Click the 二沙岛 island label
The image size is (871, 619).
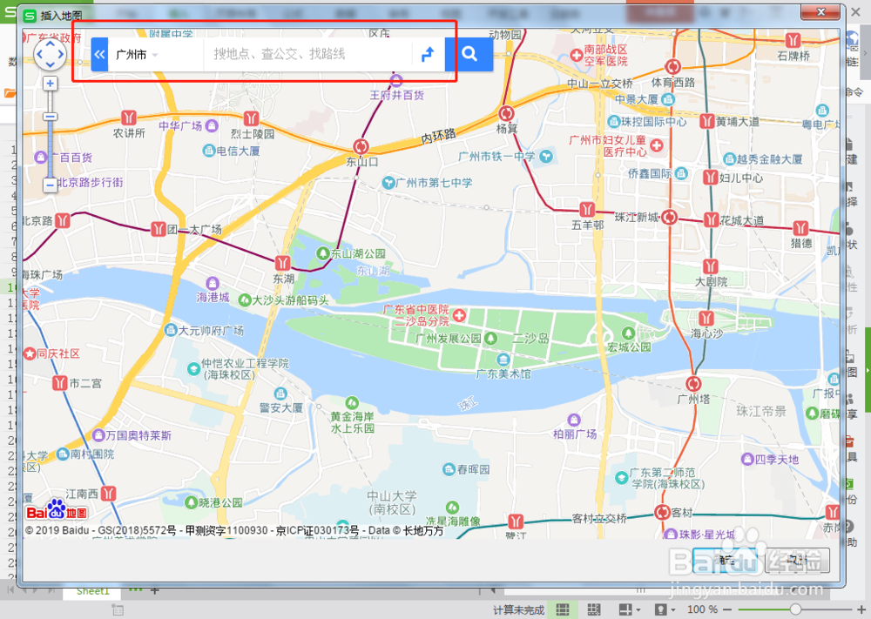pos(530,338)
